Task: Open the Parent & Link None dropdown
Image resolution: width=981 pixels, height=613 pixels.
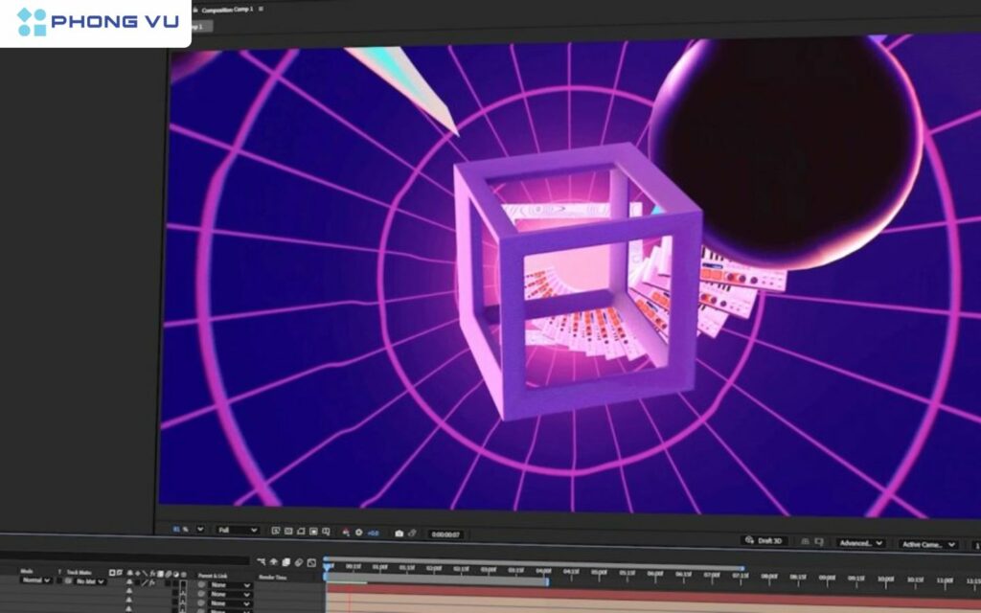Action: coord(230,582)
